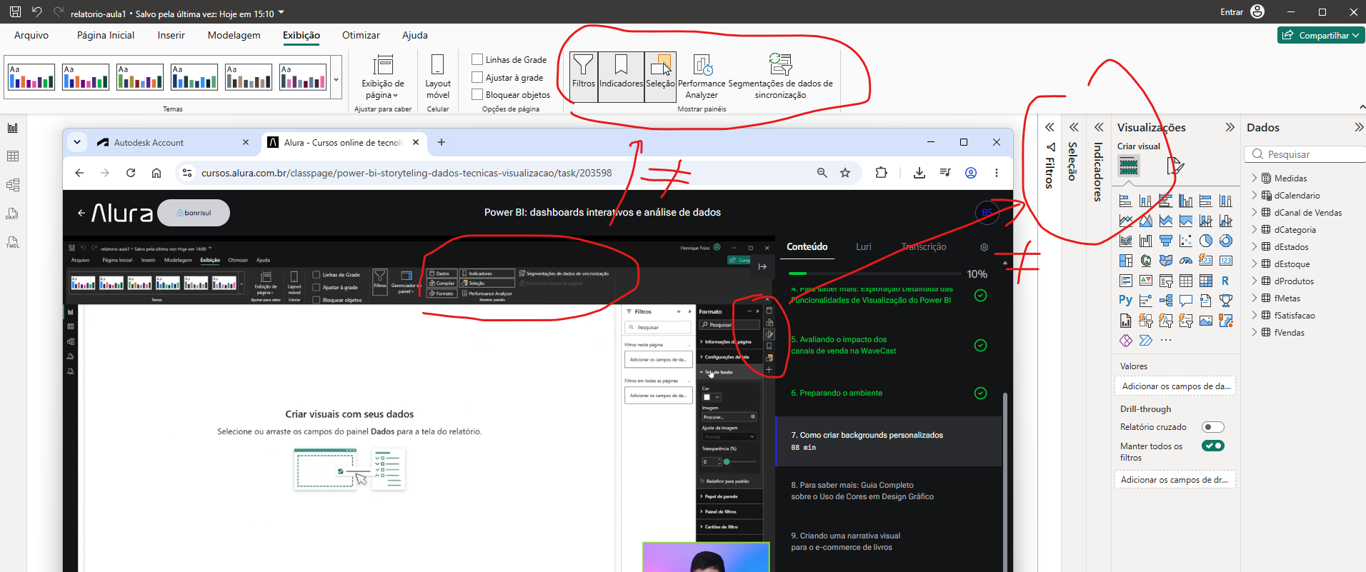Expand the themes gallery dropdown arrow

click(x=336, y=80)
